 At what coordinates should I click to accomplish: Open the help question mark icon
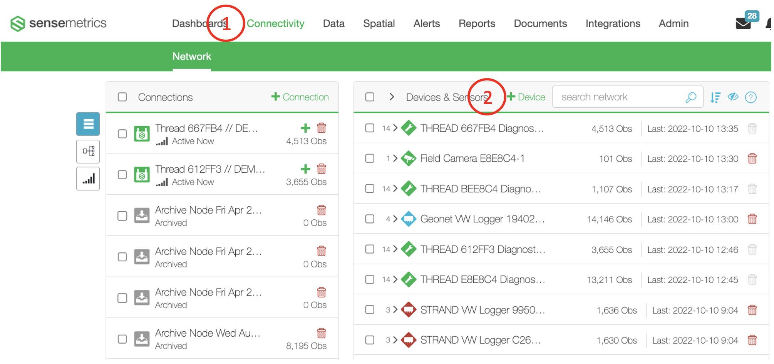[x=751, y=97]
